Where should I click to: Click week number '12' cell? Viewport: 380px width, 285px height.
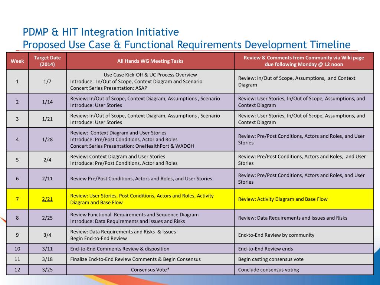tap(17, 269)
